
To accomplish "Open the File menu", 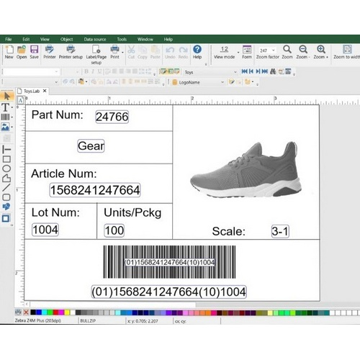I will pyautogui.click(x=9, y=39).
